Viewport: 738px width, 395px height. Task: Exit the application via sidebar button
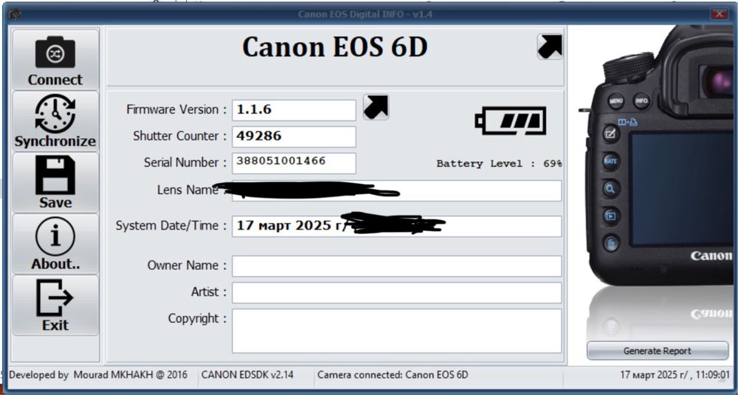(55, 305)
